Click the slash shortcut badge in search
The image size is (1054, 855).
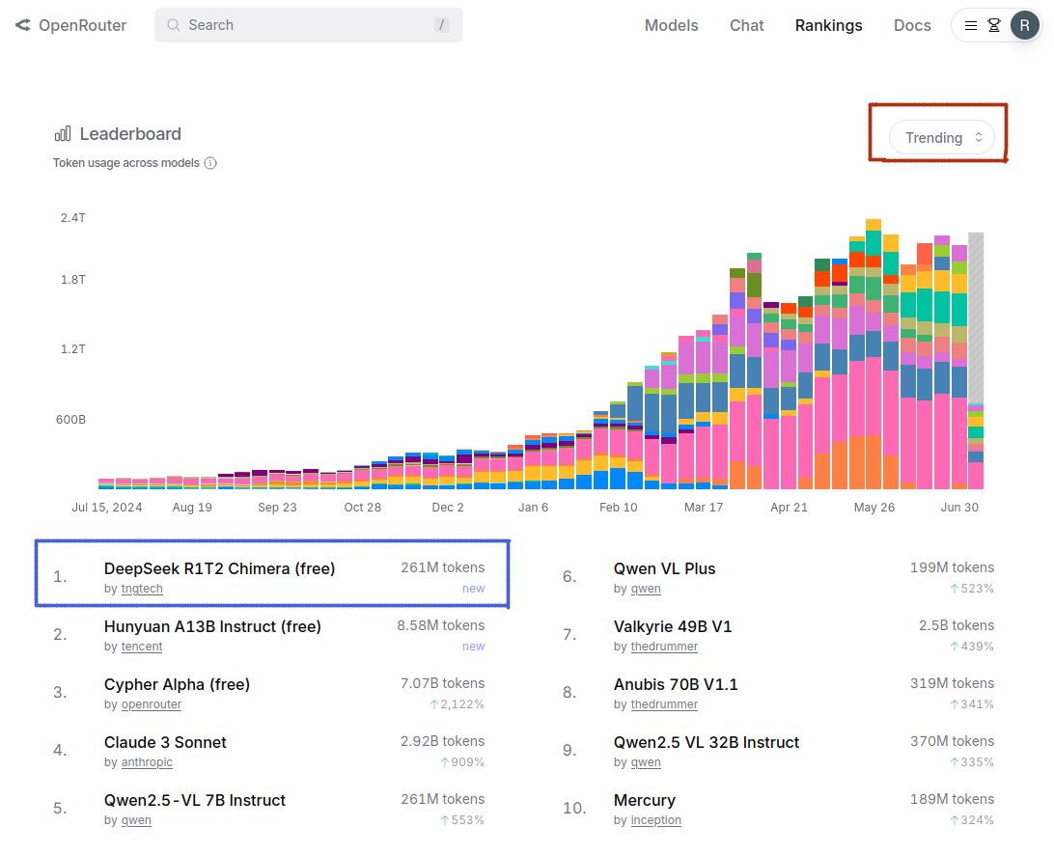click(442, 25)
